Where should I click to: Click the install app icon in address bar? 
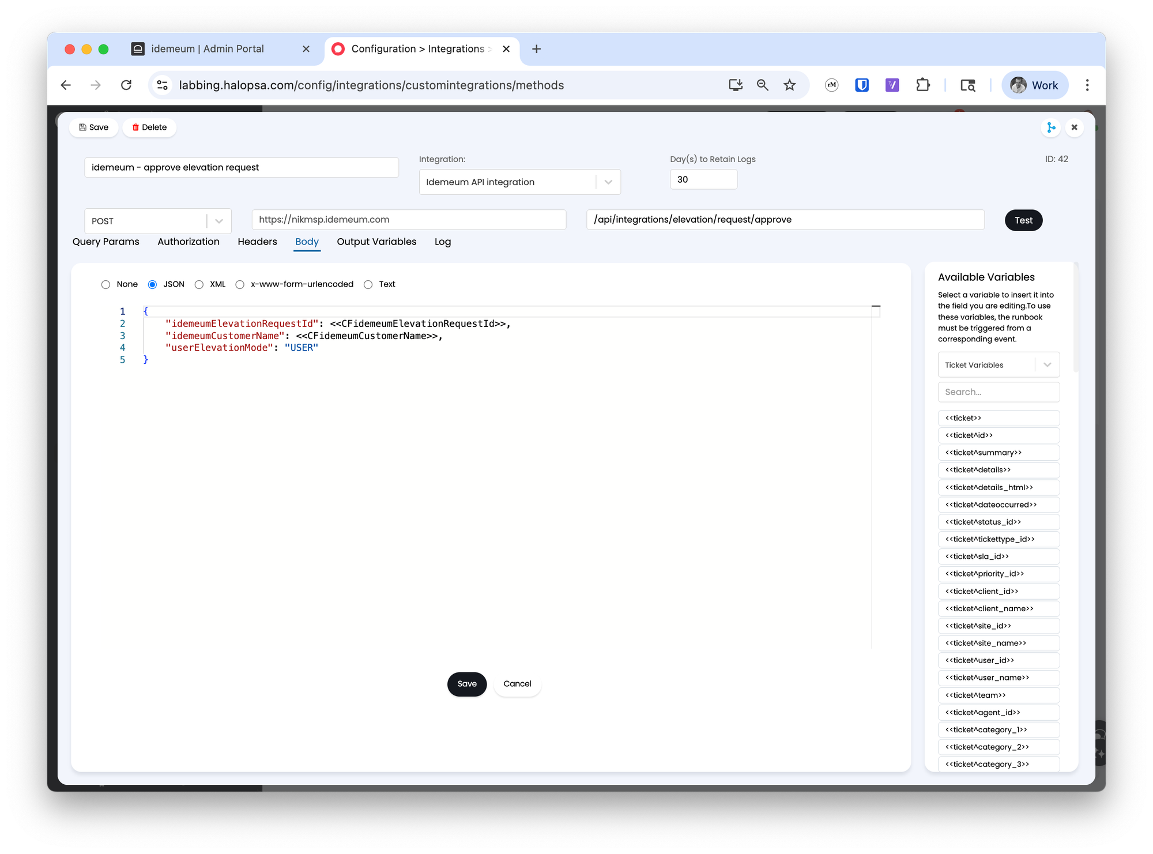735,85
